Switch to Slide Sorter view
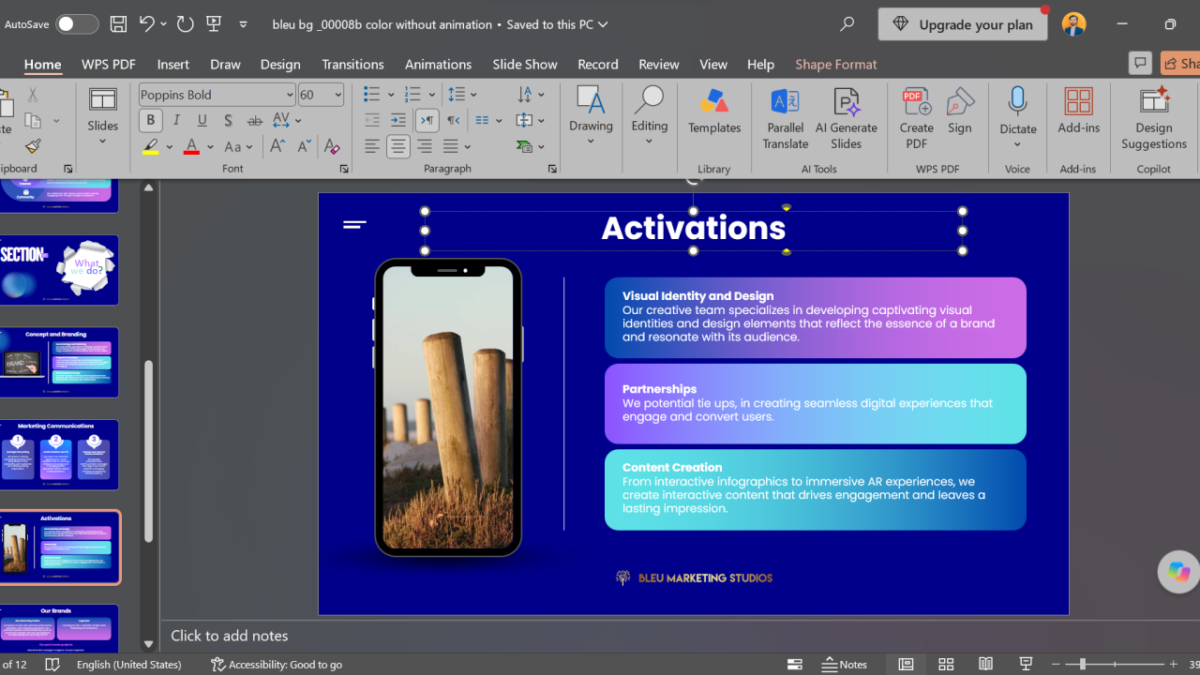 point(946,664)
